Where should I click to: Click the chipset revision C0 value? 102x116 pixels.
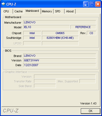tap(92, 33)
